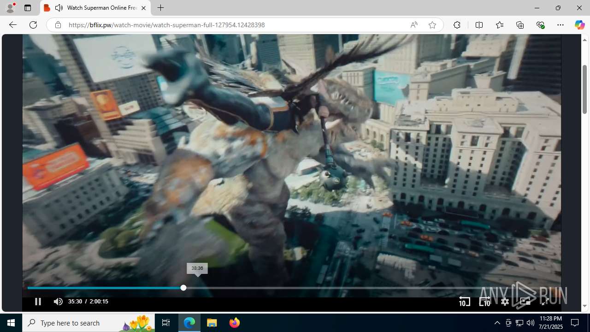Image resolution: width=590 pixels, height=332 pixels.
Task: Click the 35:30 elapsed time label
Action: [75, 302]
